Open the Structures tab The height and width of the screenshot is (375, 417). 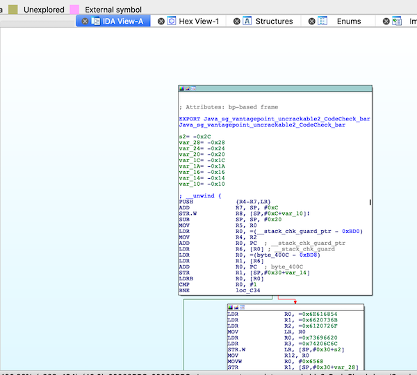264,21
